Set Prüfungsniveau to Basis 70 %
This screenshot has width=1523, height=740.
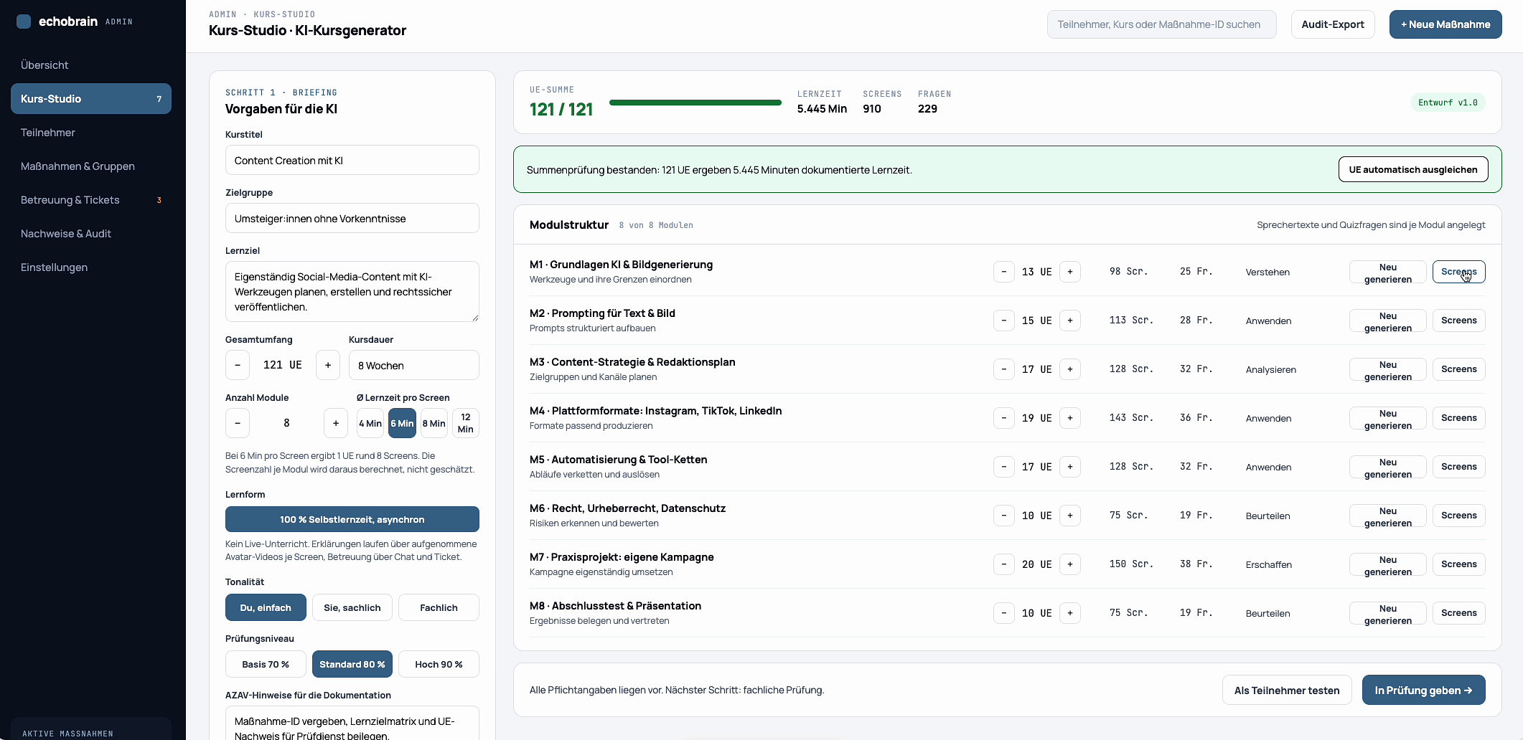coord(266,664)
